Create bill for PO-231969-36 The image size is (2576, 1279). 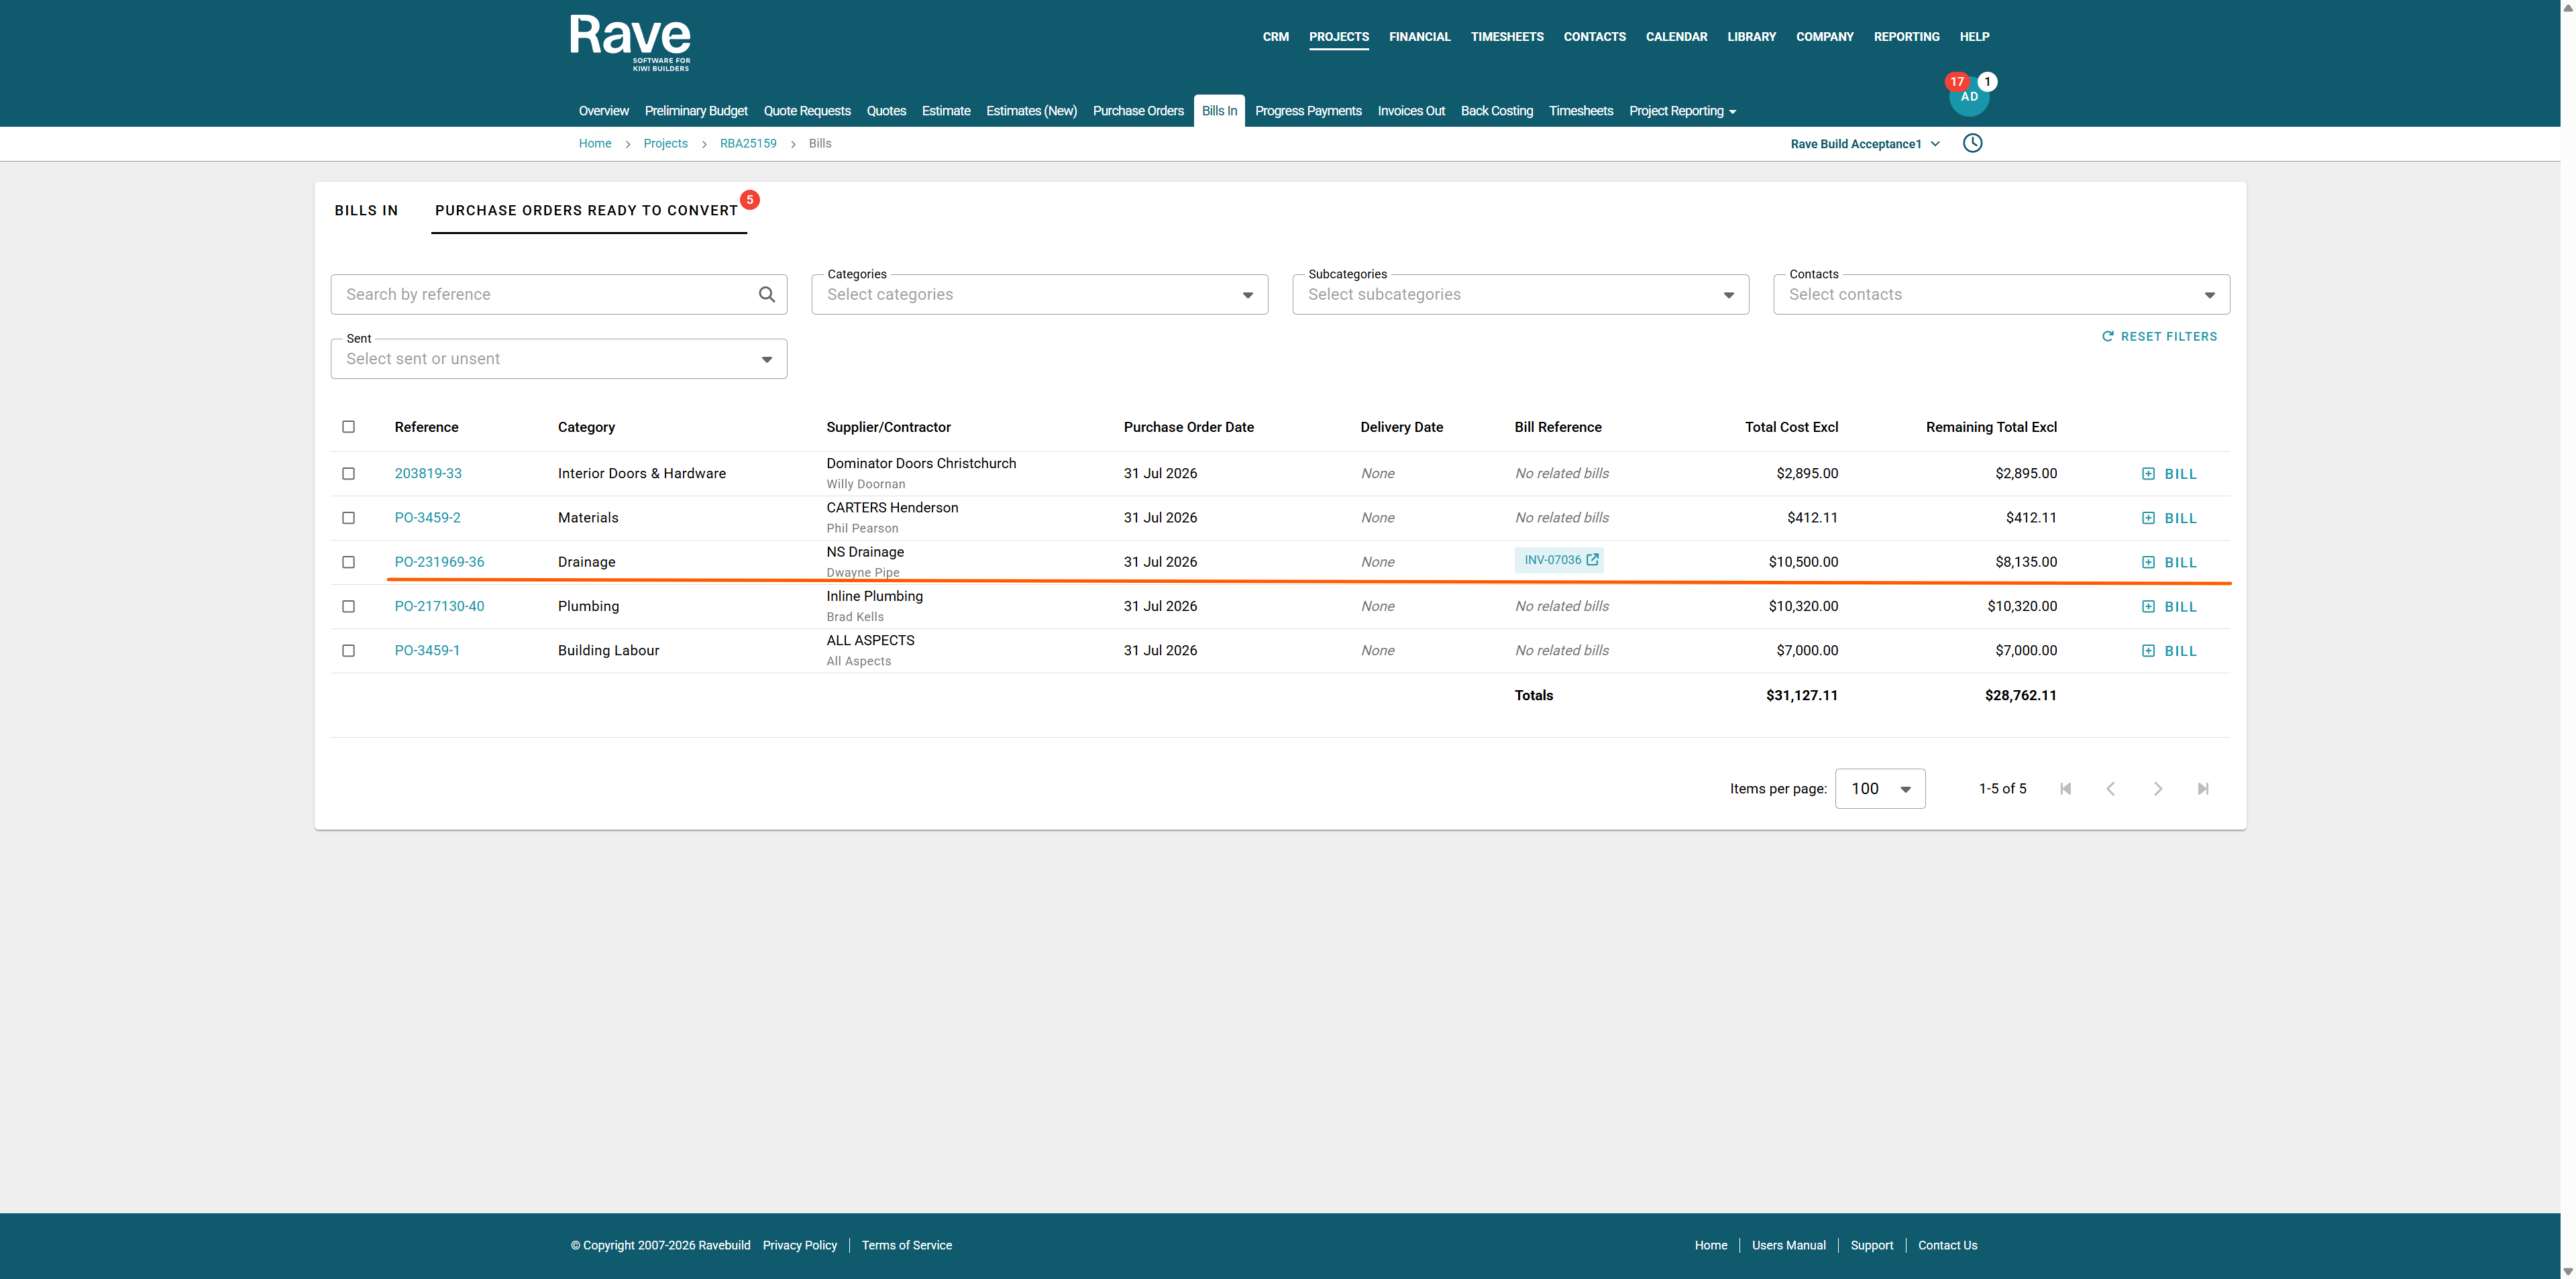coord(2169,562)
